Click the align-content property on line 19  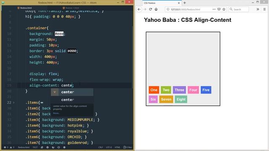click(x=43, y=85)
